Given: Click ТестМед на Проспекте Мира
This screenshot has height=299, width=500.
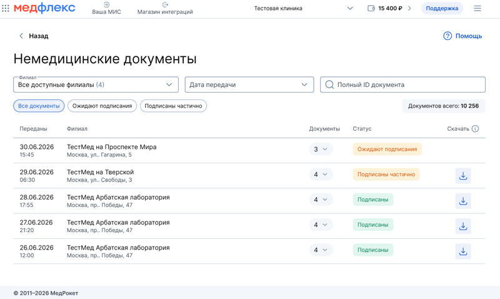Looking at the screenshot, I should coord(112,147).
